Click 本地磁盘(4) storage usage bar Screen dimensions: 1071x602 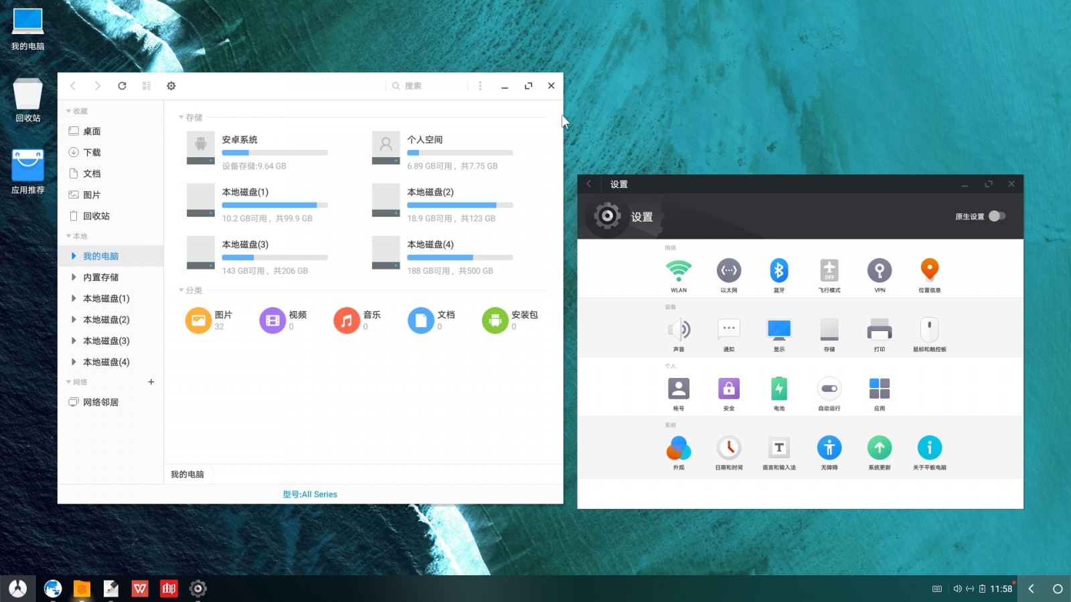(x=460, y=258)
